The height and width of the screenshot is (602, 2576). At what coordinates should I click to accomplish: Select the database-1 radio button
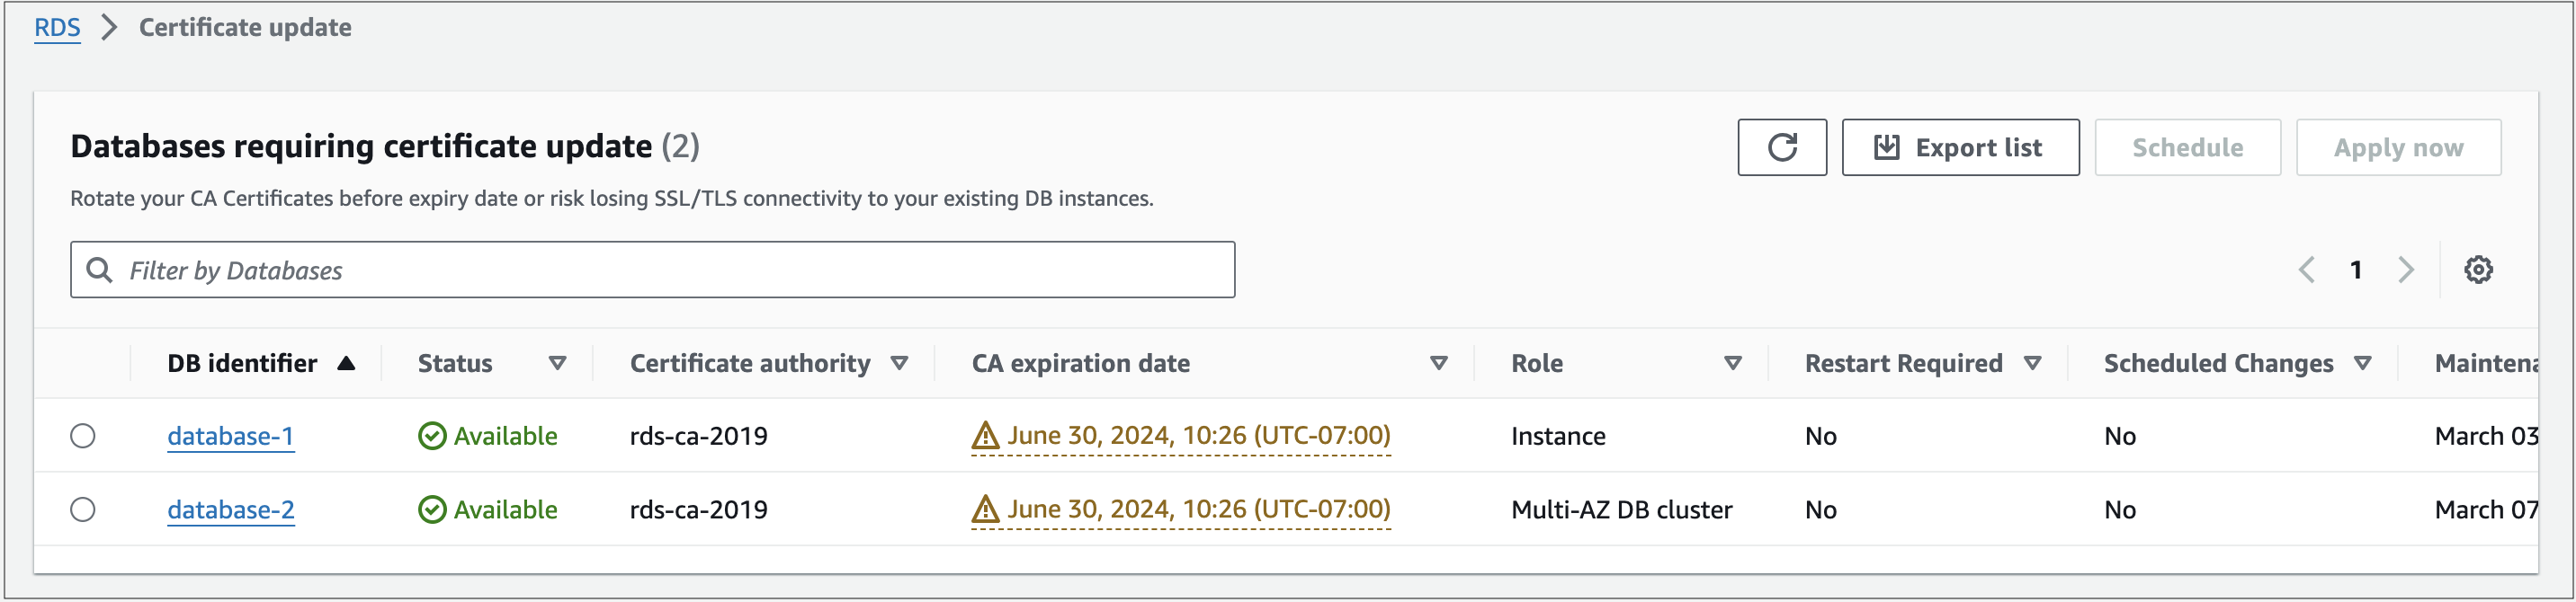pyautogui.click(x=83, y=437)
